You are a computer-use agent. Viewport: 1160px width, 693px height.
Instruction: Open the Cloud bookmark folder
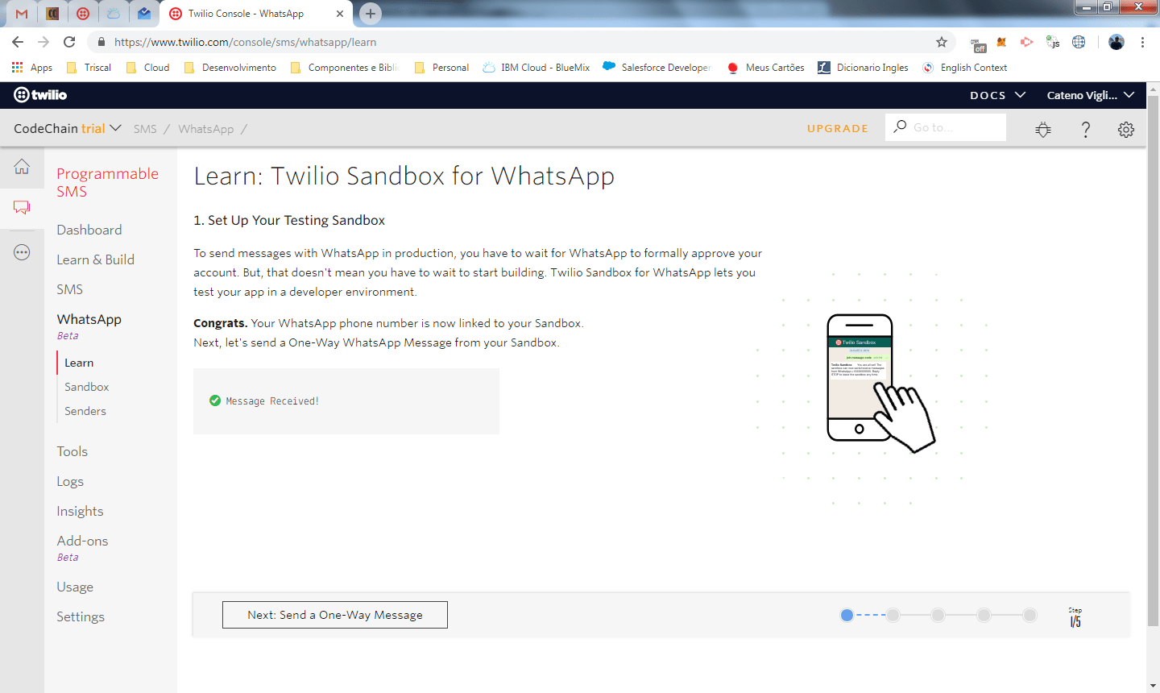[147, 68]
